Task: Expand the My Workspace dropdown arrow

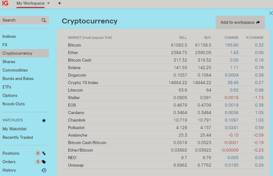Action: 48,3
